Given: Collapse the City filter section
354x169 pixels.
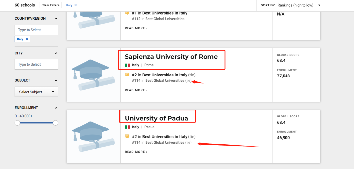Looking at the screenshot, I should coord(56,53).
